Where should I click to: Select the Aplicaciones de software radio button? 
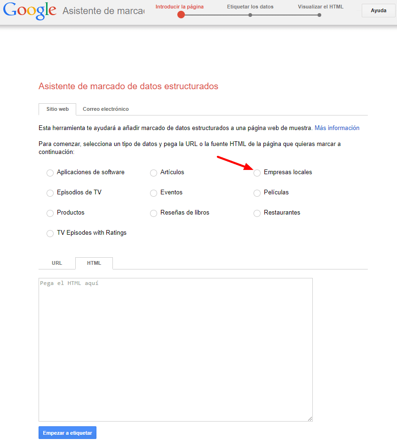pyautogui.click(x=50, y=173)
